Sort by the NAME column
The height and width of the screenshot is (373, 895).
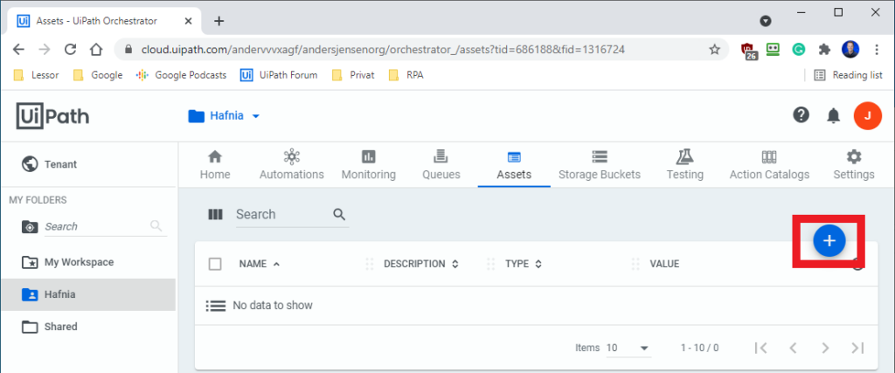[x=260, y=264]
